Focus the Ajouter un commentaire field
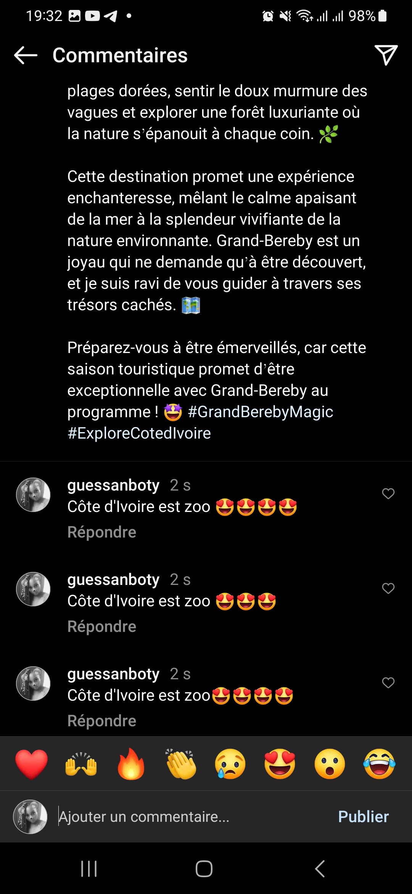The height and width of the screenshot is (894, 412). click(x=191, y=817)
